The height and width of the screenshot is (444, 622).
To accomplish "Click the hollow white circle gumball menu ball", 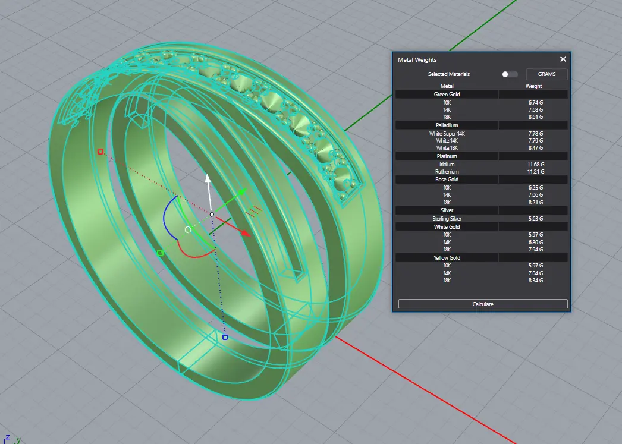I will [x=188, y=229].
